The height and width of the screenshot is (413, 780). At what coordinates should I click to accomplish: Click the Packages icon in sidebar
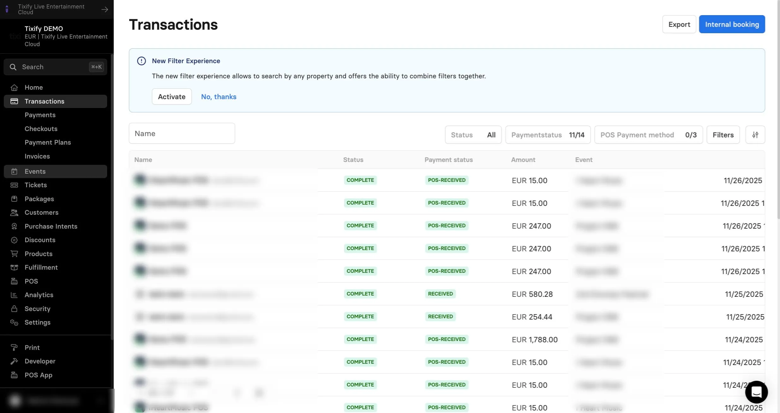tap(14, 199)
